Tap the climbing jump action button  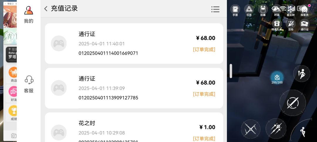(302, 73)
